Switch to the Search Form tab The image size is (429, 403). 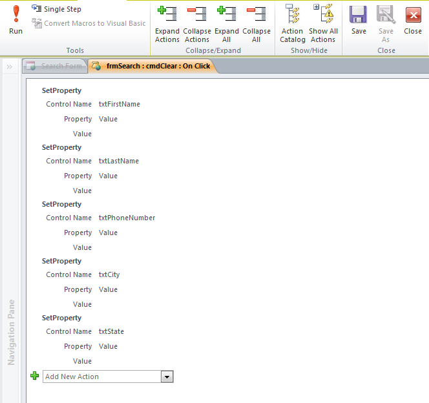56,66
